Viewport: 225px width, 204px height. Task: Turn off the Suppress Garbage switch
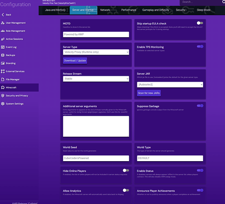coord(200,106)
